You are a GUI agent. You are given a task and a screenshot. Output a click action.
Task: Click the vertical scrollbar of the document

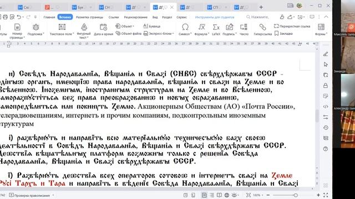[317, 115]
